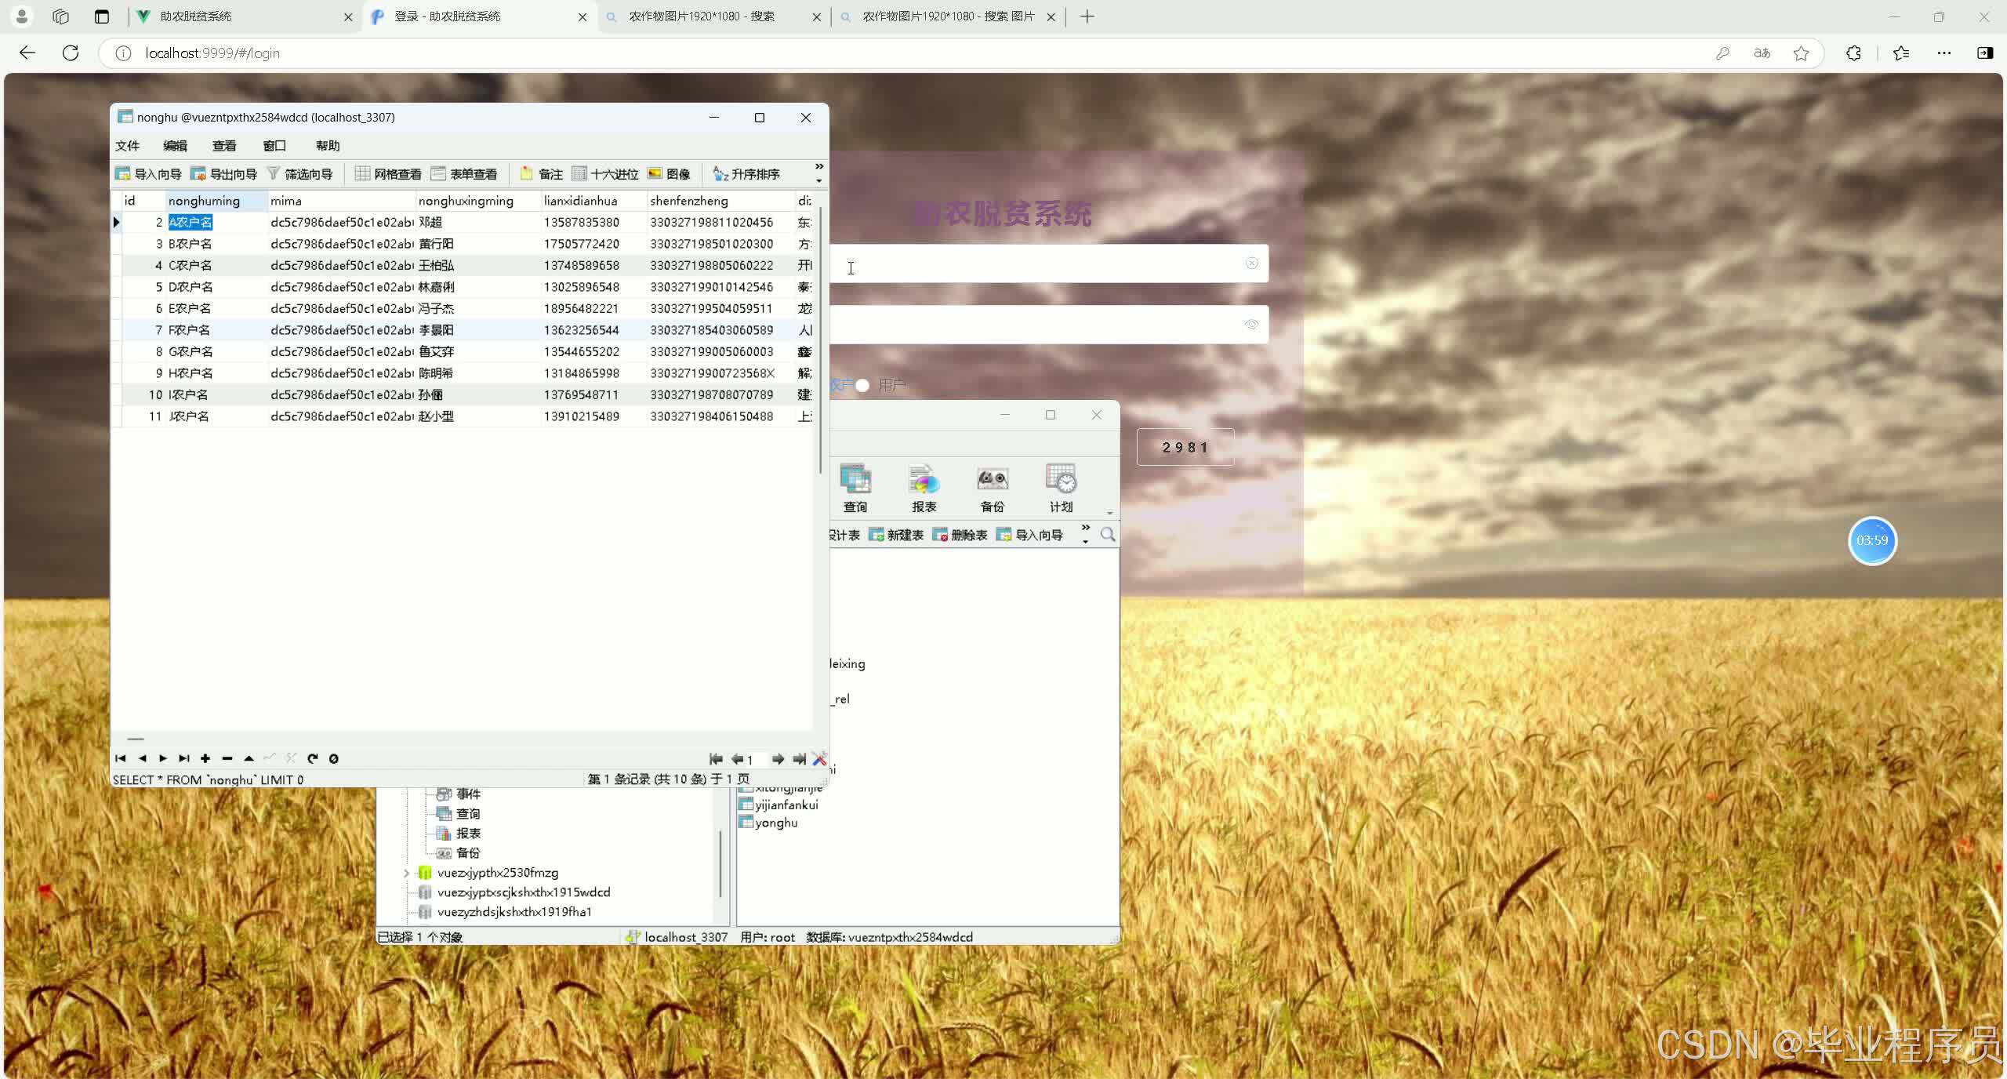This screenshot has height=1079, width=2007.
Task: Click 导出向导 export wizard in nonghu toolbar
Action: [224, 174]
